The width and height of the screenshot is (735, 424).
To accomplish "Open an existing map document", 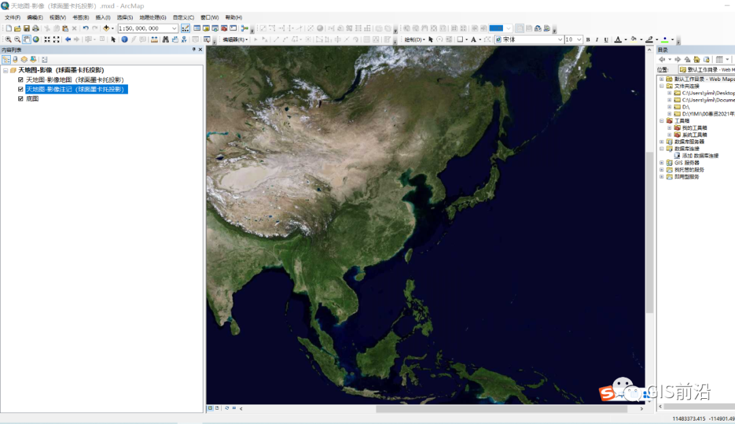I will [x=17, y=29].
